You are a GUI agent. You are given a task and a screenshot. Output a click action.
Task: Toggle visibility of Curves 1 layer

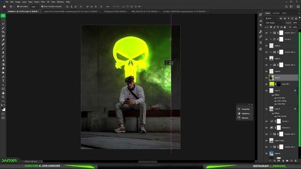[x=266, y=39]
